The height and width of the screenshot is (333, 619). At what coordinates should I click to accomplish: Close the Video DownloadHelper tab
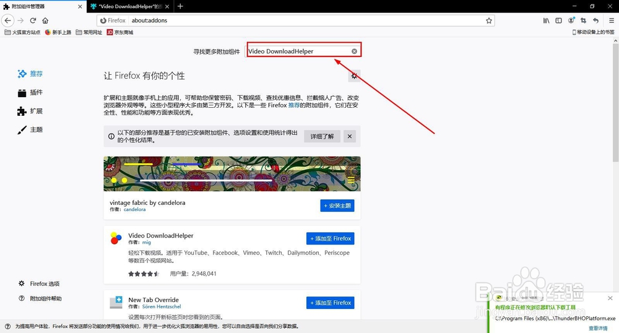167,6
